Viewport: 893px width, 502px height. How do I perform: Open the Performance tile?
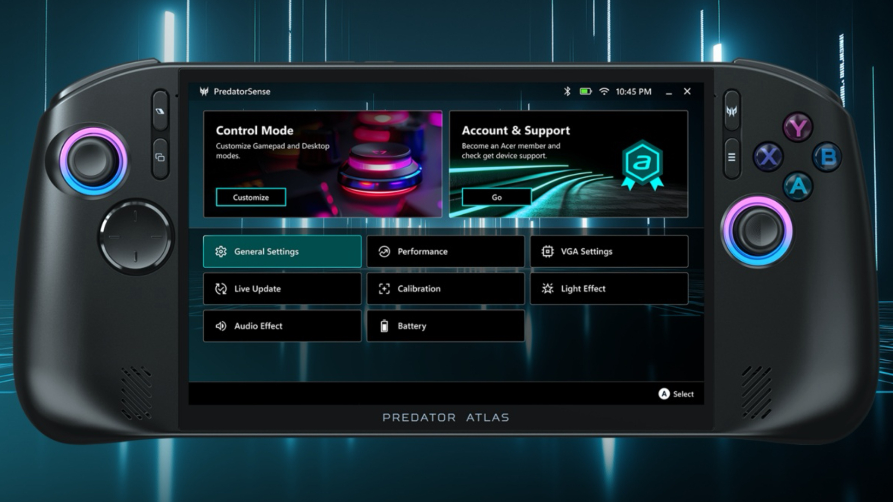tap(446, 251)
